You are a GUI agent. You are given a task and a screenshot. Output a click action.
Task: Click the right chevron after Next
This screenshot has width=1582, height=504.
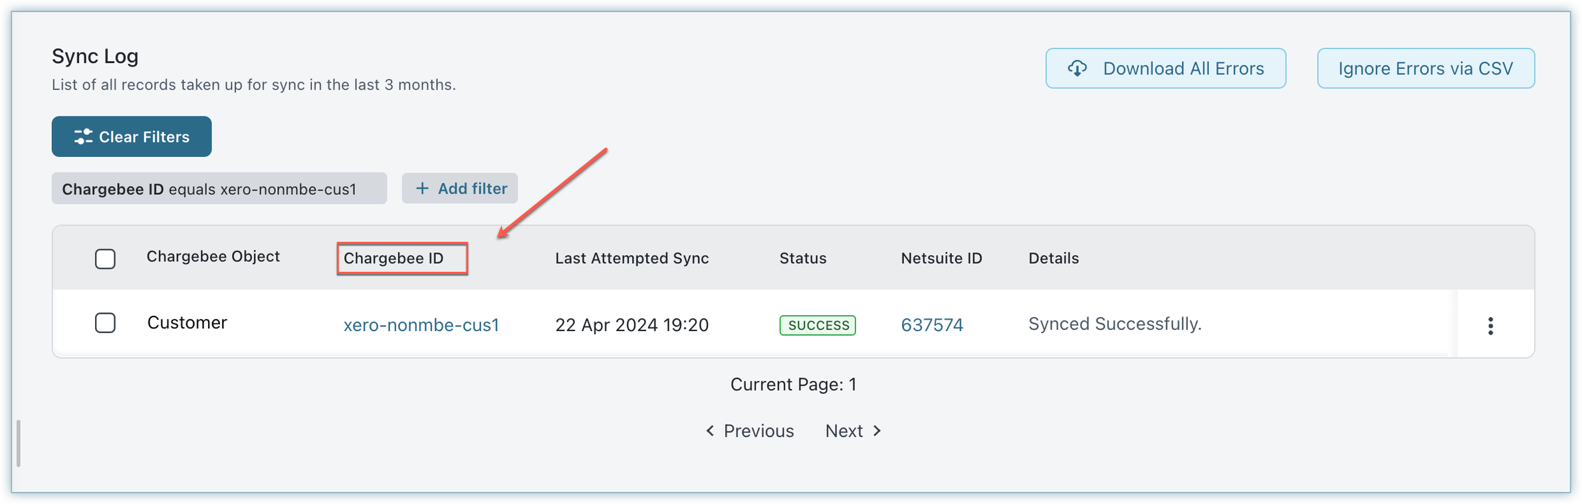tap(877, 431)
